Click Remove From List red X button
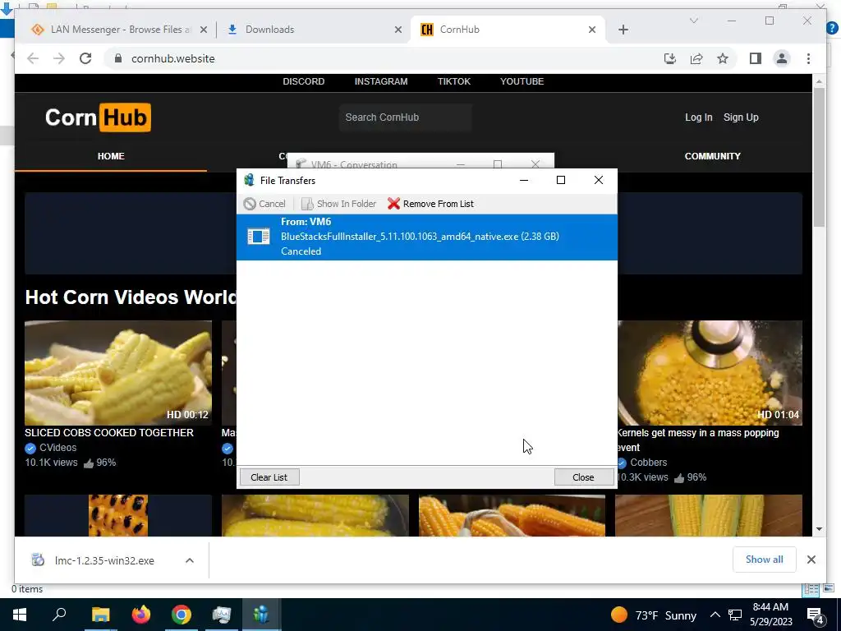This screenshot has height=631, width=841. click(430, 204)
